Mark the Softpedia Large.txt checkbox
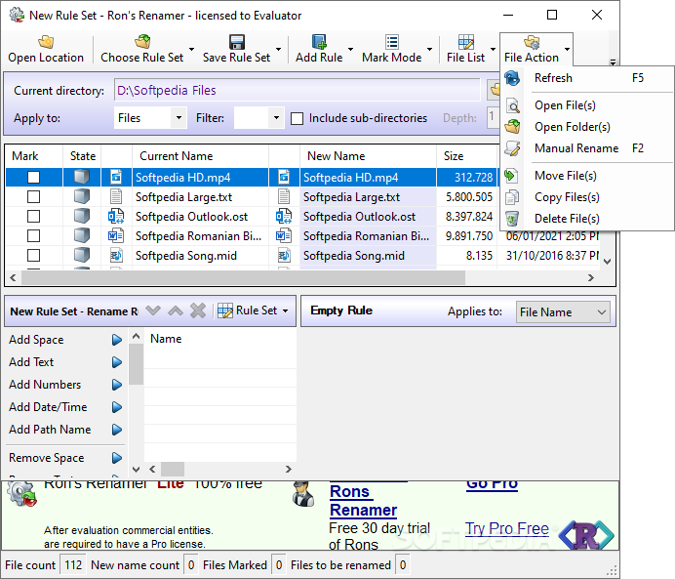The height and width of the screenshot is (579, 675). pos(33,197)
